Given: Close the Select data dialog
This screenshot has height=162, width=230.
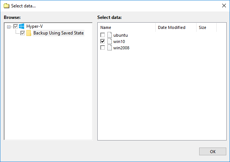Looking at the screenshot, I should click(x=224, y=6).
